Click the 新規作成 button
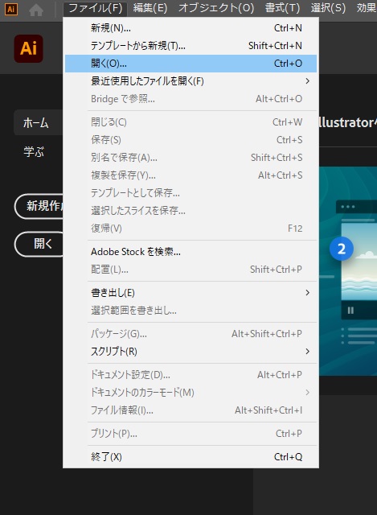The height and width of the screenshot is (515, 377). (x=39, y=206)
